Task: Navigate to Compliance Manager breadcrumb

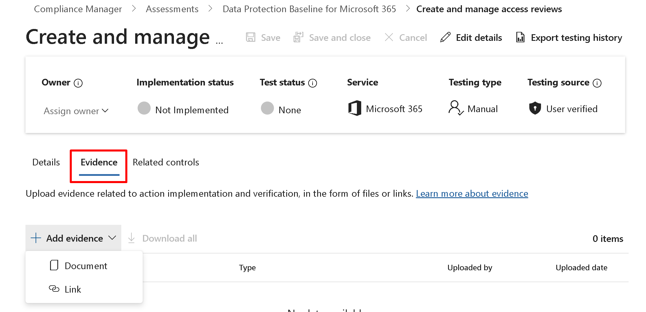Action: coord(78,9)
